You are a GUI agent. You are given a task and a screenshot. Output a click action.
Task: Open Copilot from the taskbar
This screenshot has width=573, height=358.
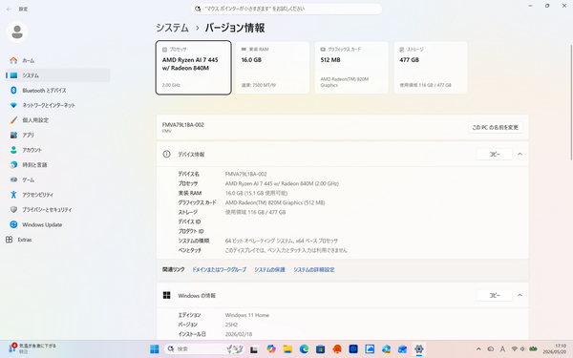271,349
